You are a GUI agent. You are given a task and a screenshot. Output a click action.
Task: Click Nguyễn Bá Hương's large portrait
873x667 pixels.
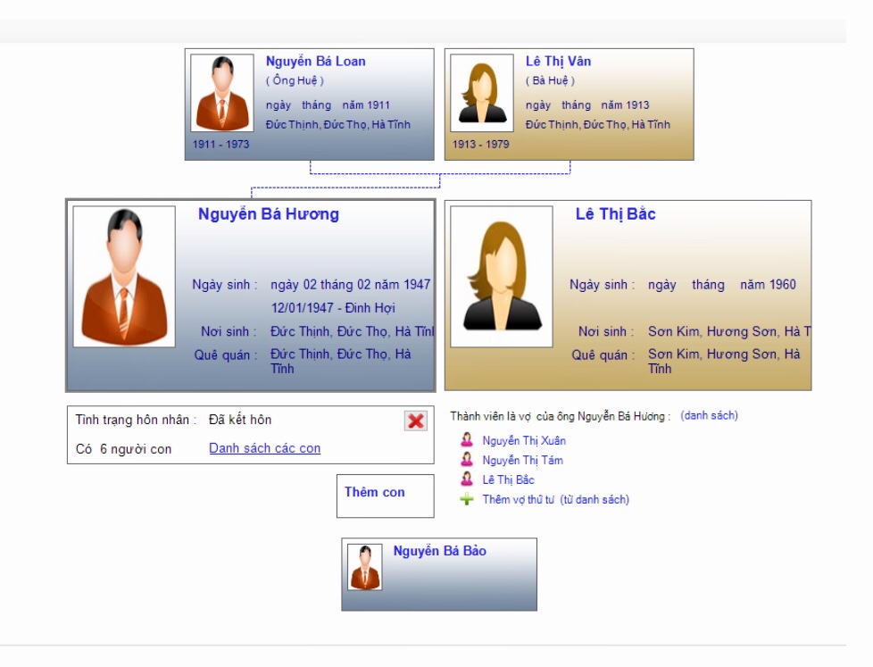coord(124,277)
